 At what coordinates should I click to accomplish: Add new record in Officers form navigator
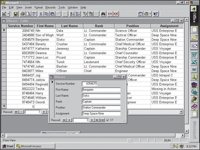(x=102, y=120)
